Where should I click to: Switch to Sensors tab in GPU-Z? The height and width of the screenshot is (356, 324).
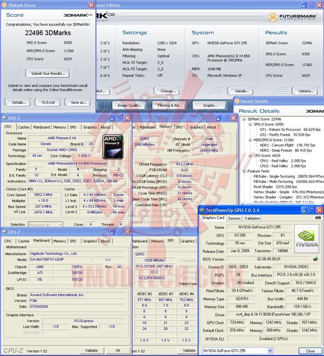pos(234,218)
